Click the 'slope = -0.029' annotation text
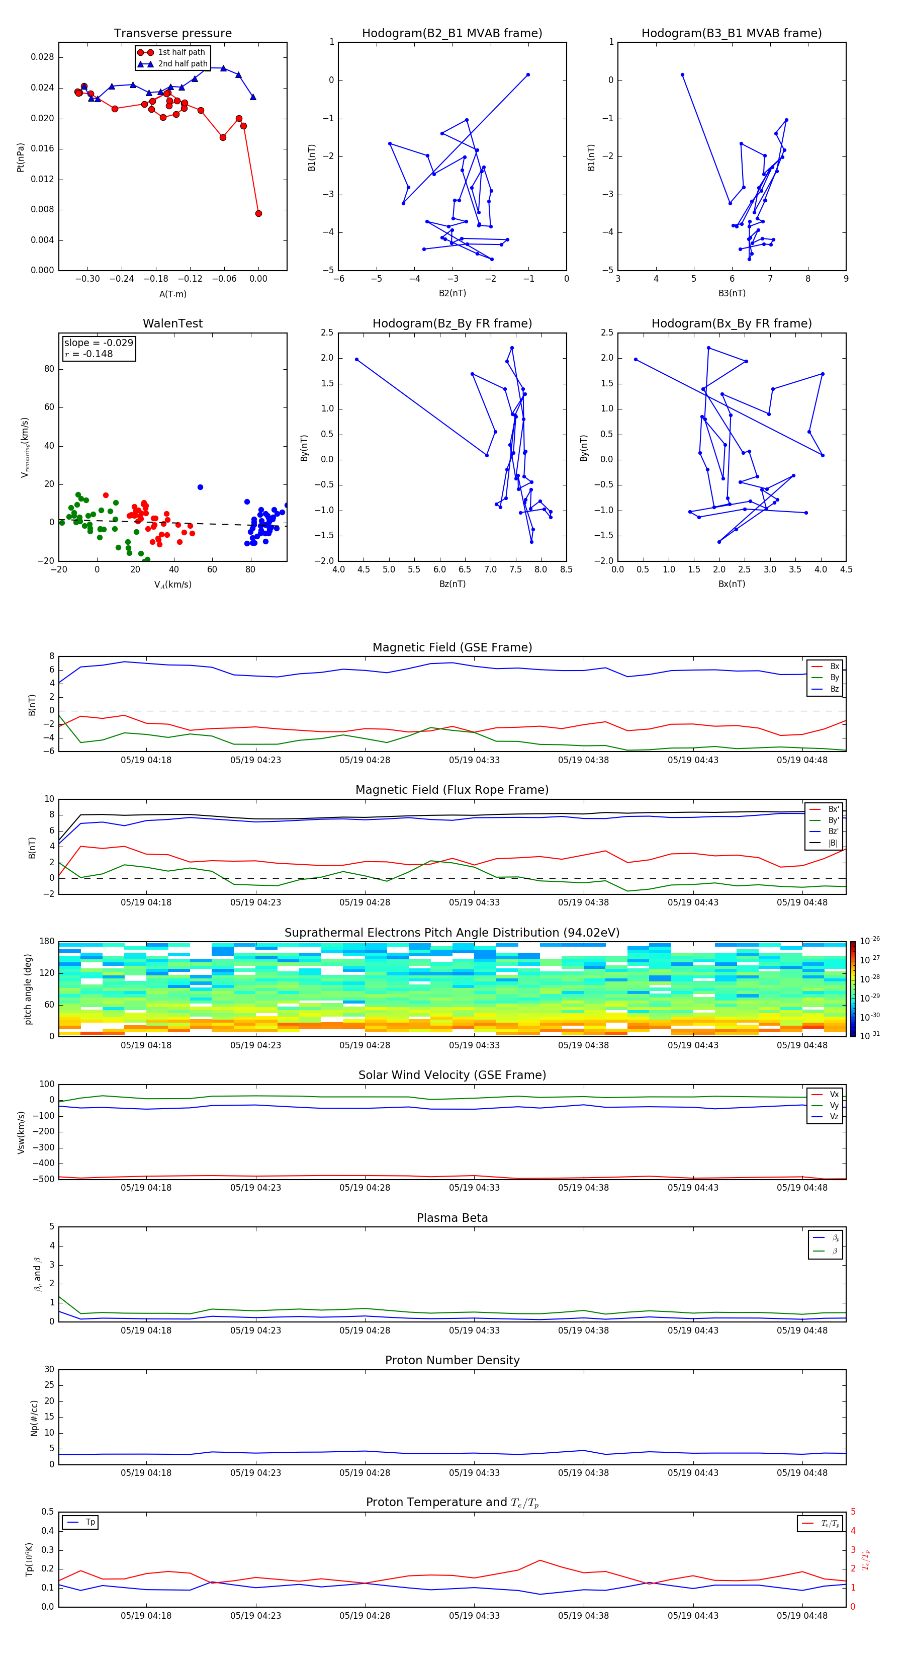This screenshot has width=905, height=1660. 99,343
